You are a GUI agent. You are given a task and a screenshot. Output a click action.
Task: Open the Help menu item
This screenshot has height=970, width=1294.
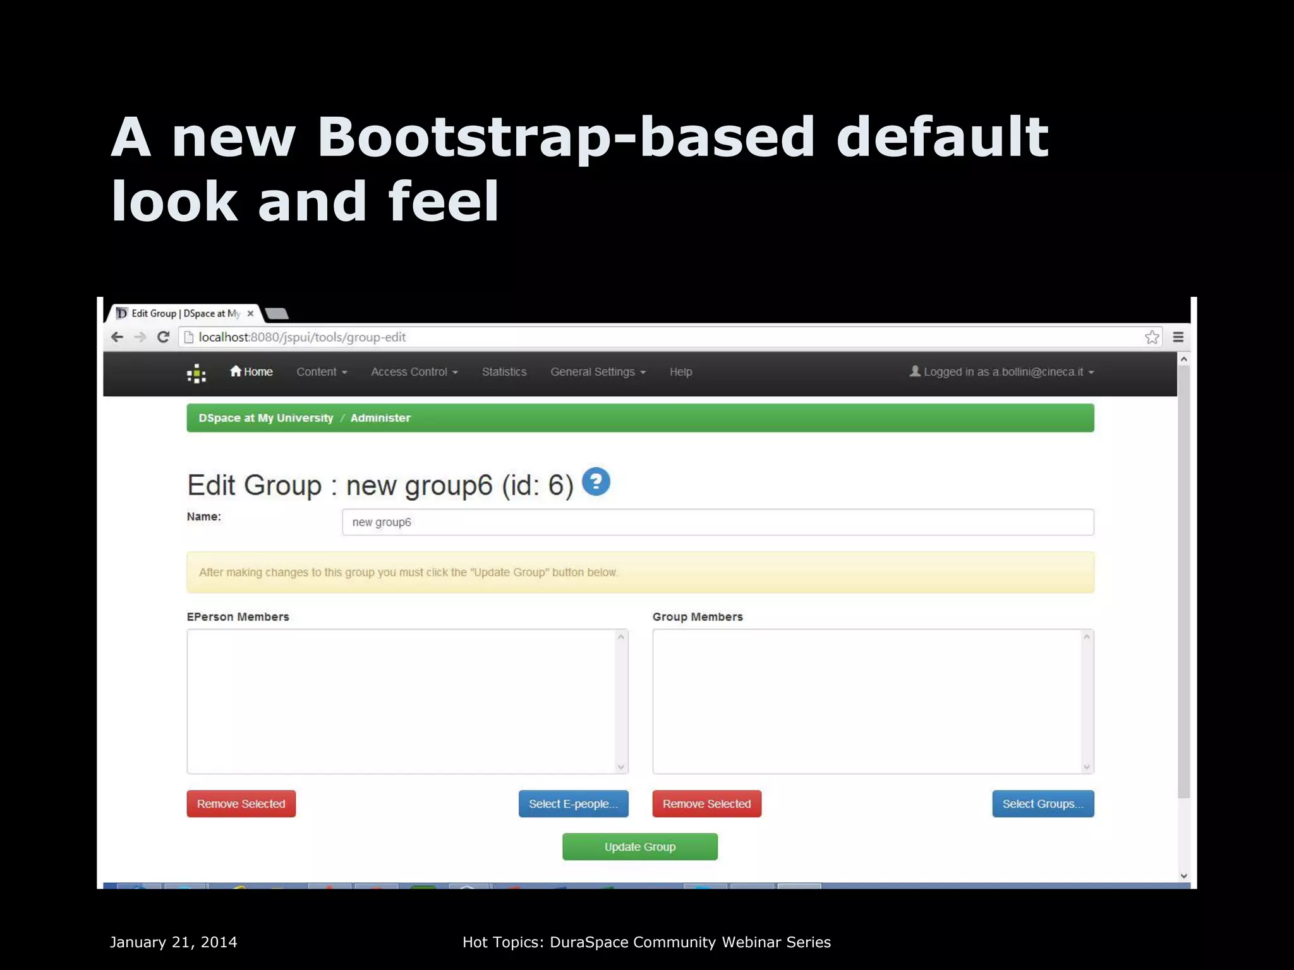pos(681,372)
